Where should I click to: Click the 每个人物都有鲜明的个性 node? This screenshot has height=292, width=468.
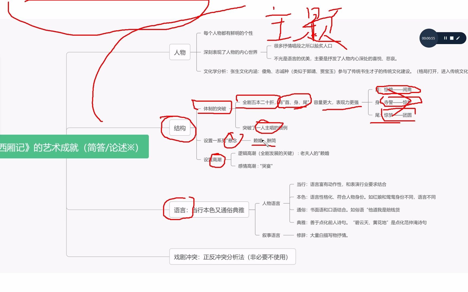[228, 33]
